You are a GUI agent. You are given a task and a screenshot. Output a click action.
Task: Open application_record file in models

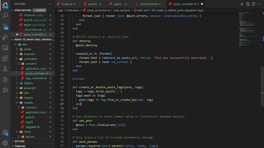33,112
